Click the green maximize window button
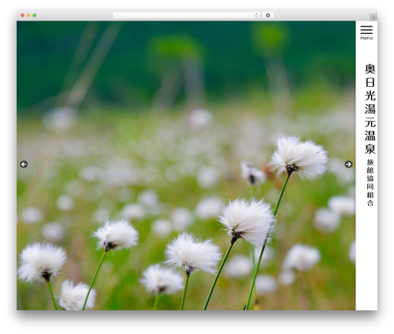The image size is (394, 334). pos(35,16)
